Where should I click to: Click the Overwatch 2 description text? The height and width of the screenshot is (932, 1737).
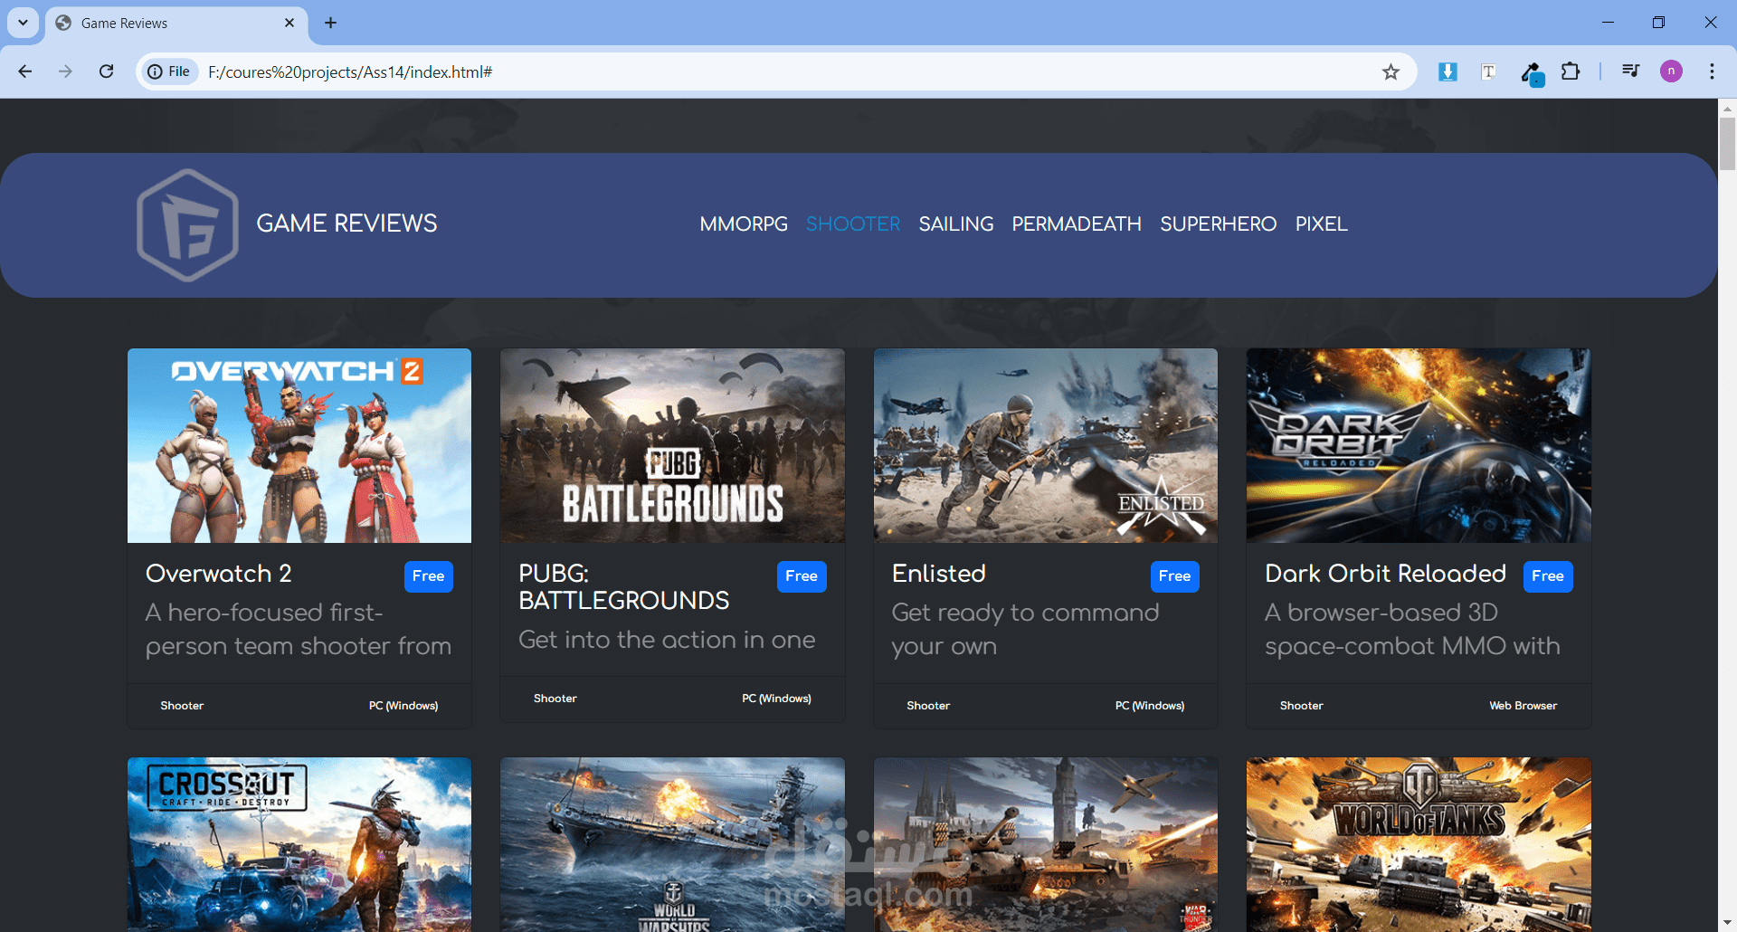click(x=299, y=630)
